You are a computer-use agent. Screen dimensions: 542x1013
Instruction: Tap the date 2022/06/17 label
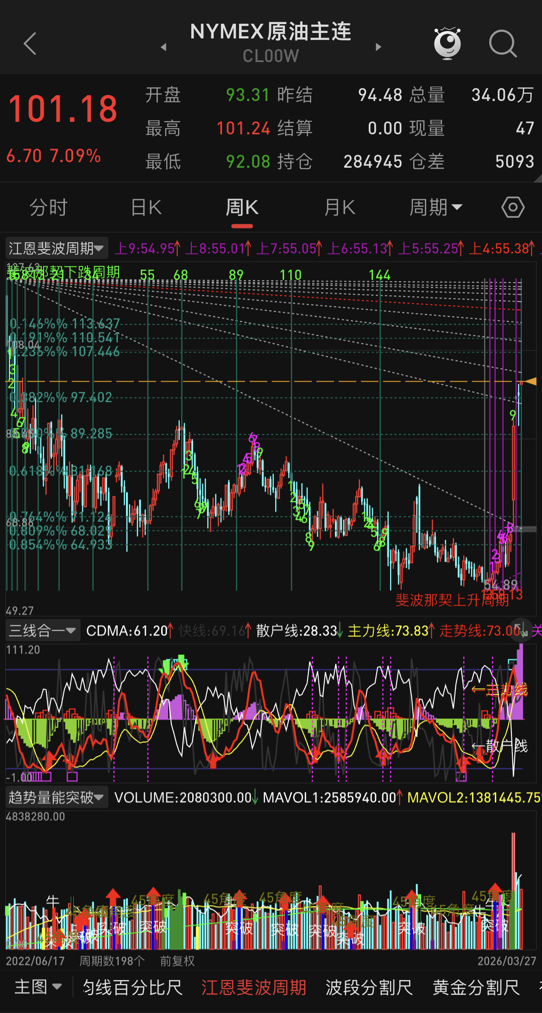(35, 961)
